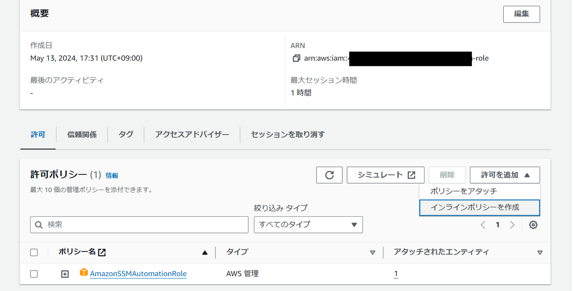
Task: Click the 編集 button in summary
Action: point(521,14)
